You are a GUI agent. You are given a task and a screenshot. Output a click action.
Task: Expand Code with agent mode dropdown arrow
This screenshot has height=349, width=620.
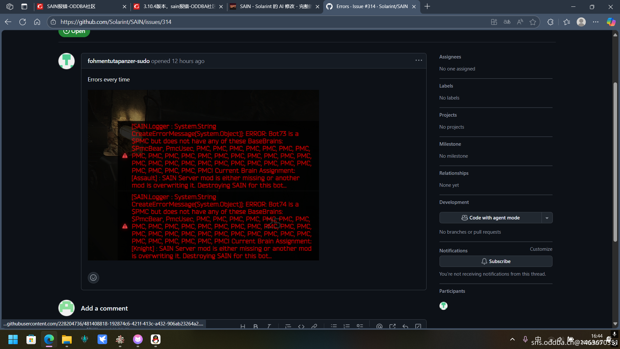coord(547,218)
